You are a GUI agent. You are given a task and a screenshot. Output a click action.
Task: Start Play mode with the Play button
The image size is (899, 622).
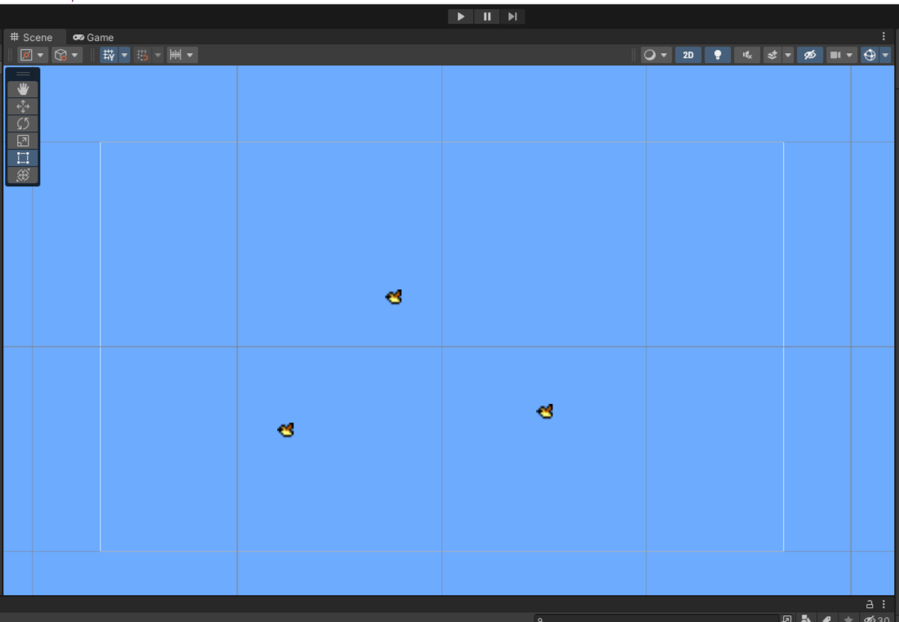(x=460, y=16)
